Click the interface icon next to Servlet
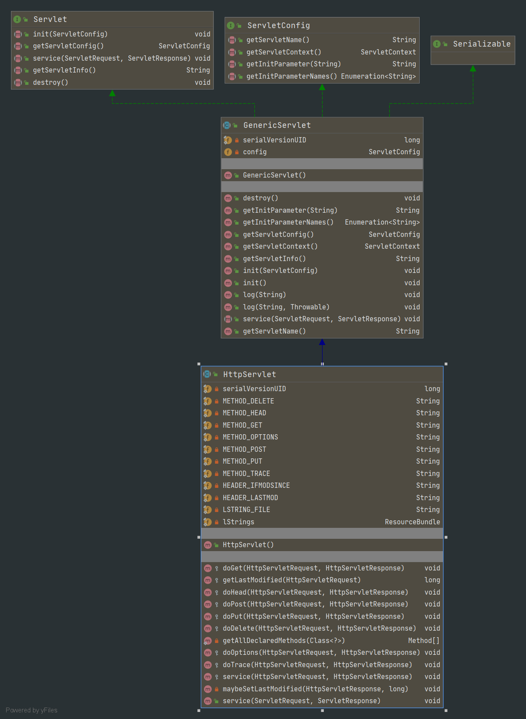526x719 pixels. (x=17, y=19)
